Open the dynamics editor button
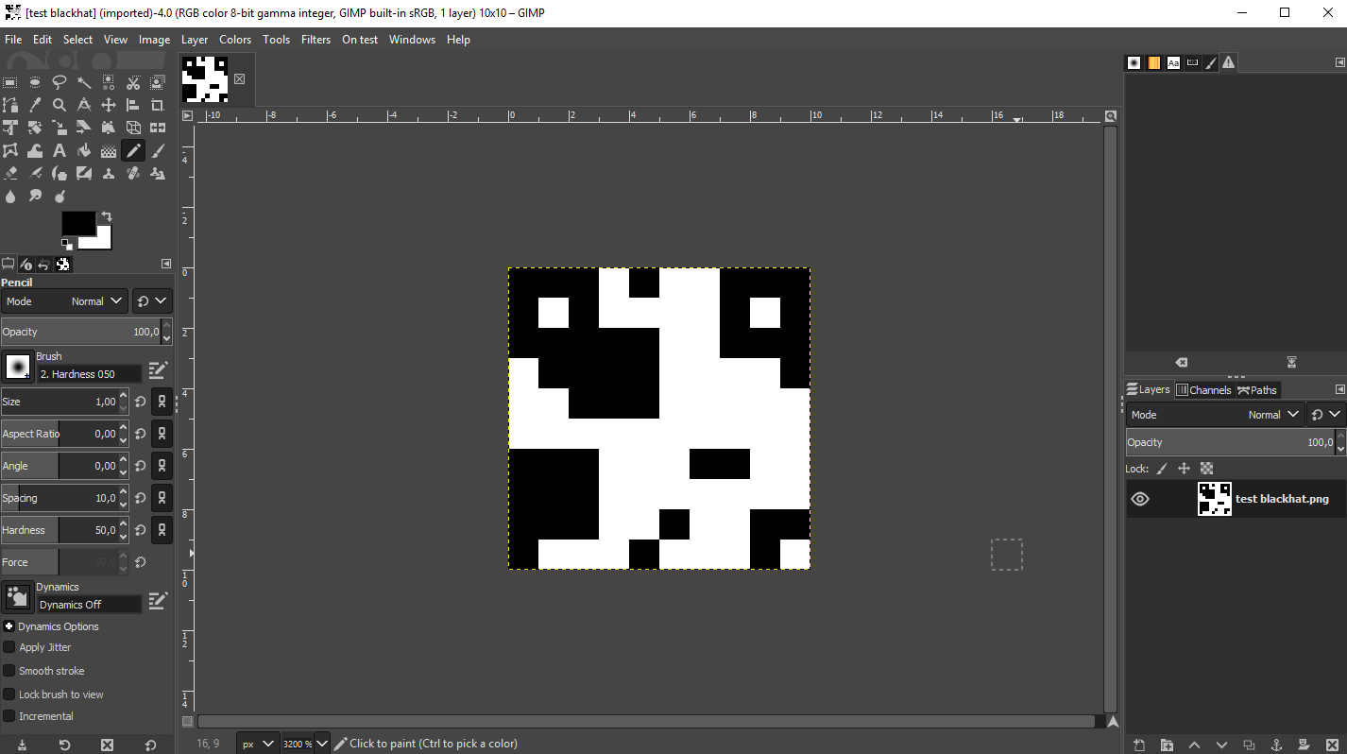This screenshot has height=754, width=1347. (x=158, y=600)
